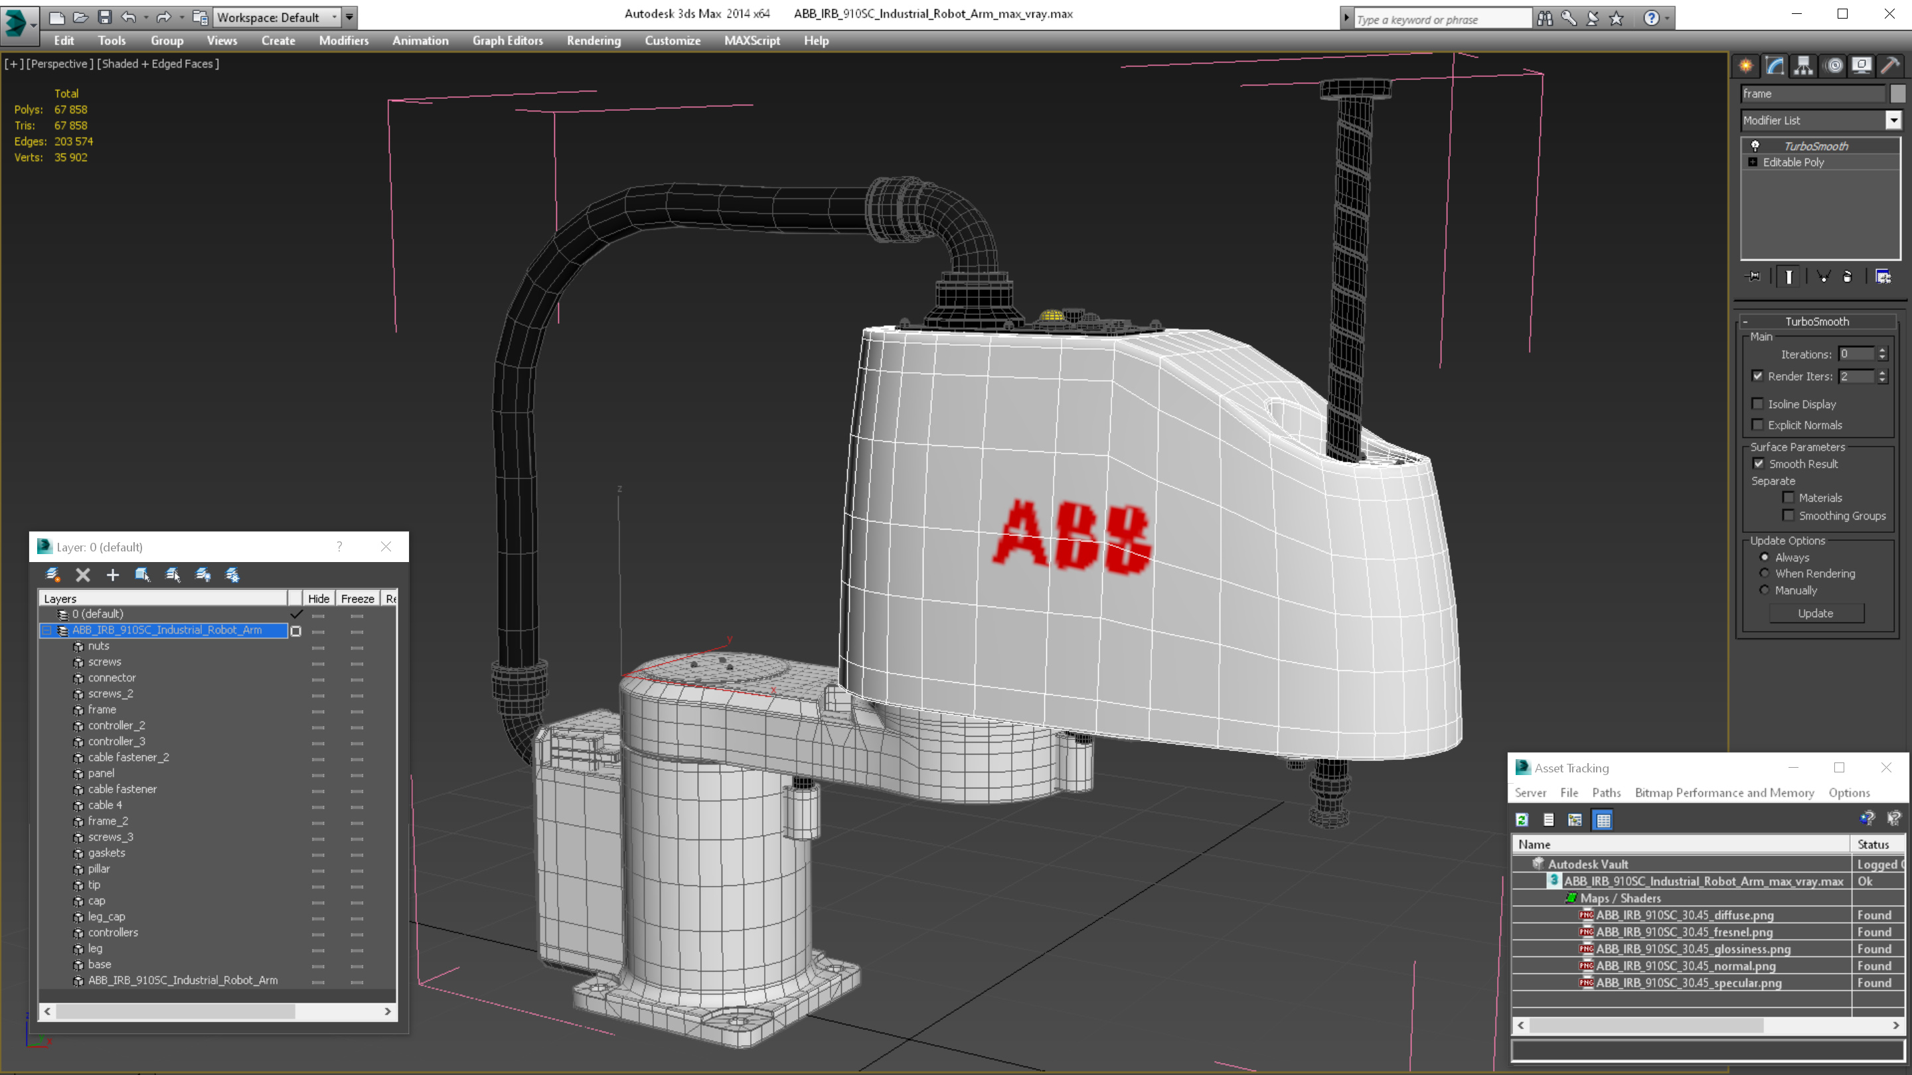Image resolution: width=1912 pixels, height=1075 pixels.
Task: Open the Rendering menu
Action: coord(594,40)
